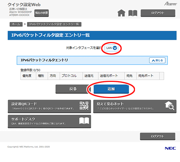This screenshot has width=180, height=162.
Task: Click the top ログアウト button
Action: click(158, 13)
